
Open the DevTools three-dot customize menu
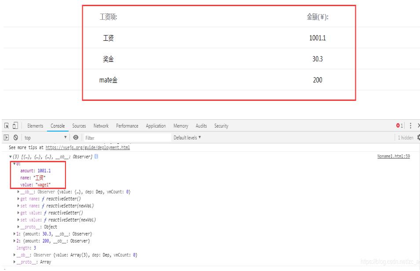tap(410, 125)
